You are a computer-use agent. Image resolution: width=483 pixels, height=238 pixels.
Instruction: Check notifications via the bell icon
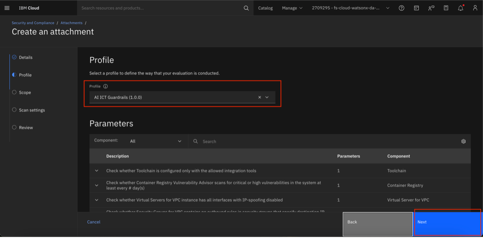460,8
